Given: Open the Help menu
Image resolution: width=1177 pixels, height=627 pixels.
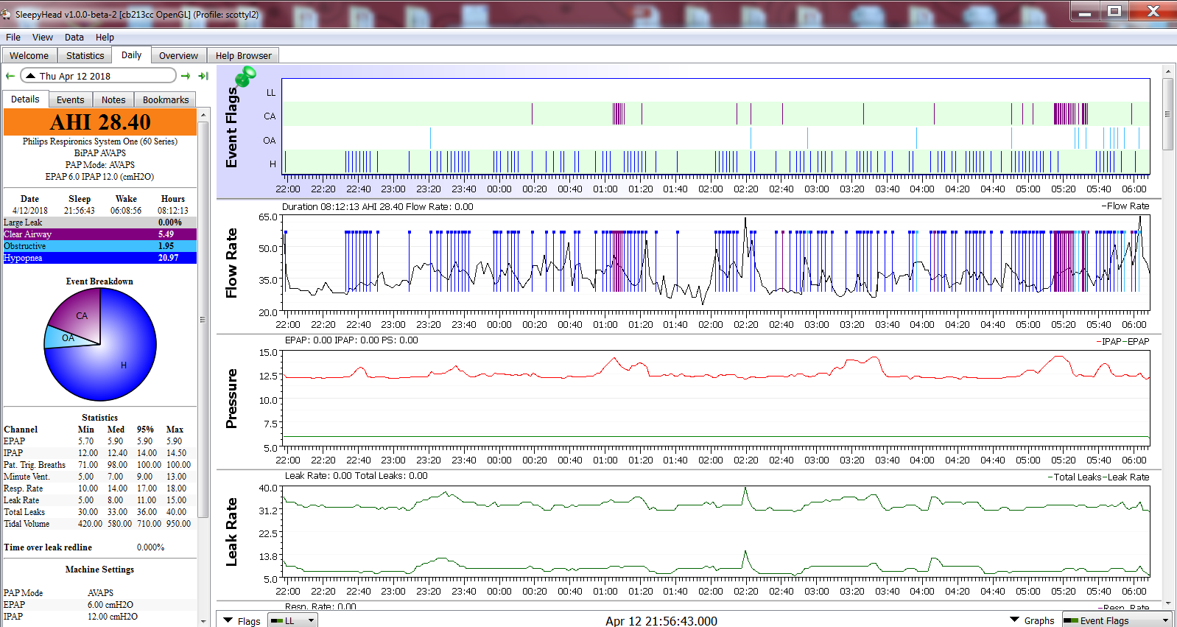Looking at the screenshot, I should pos(105,37).
